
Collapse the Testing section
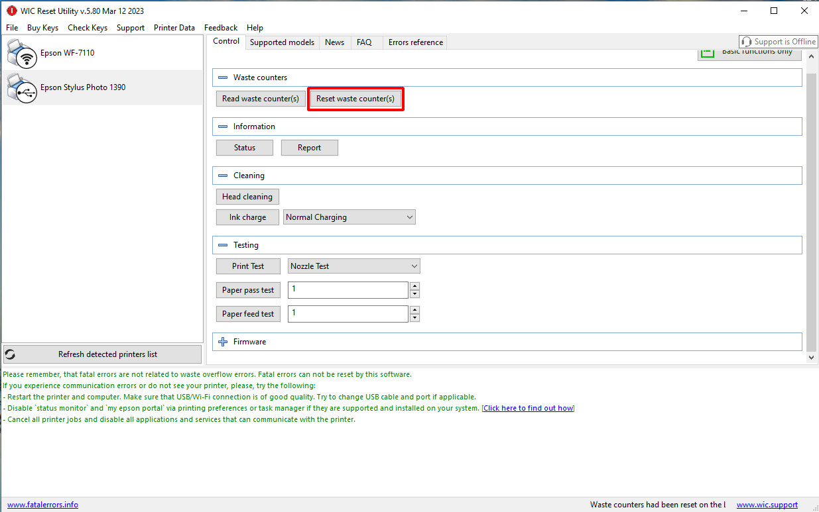pyautogui.click(x=223, y=245)
